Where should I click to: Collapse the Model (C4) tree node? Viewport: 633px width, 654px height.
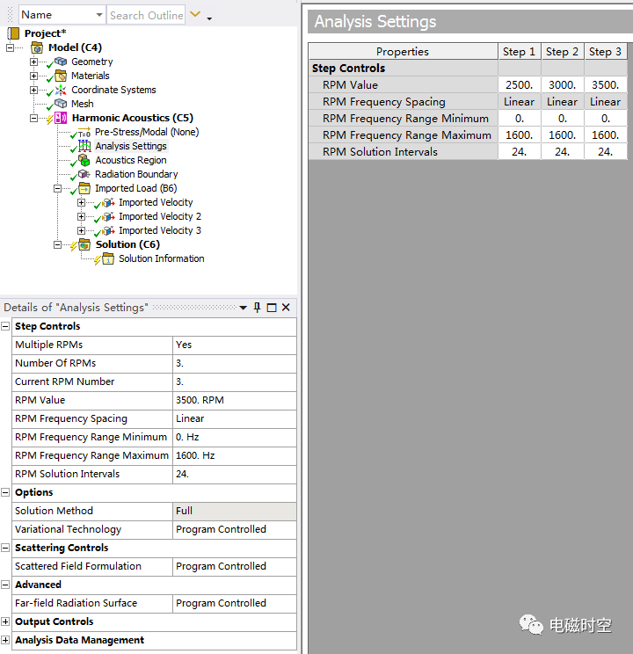click(x=10, y=48)
